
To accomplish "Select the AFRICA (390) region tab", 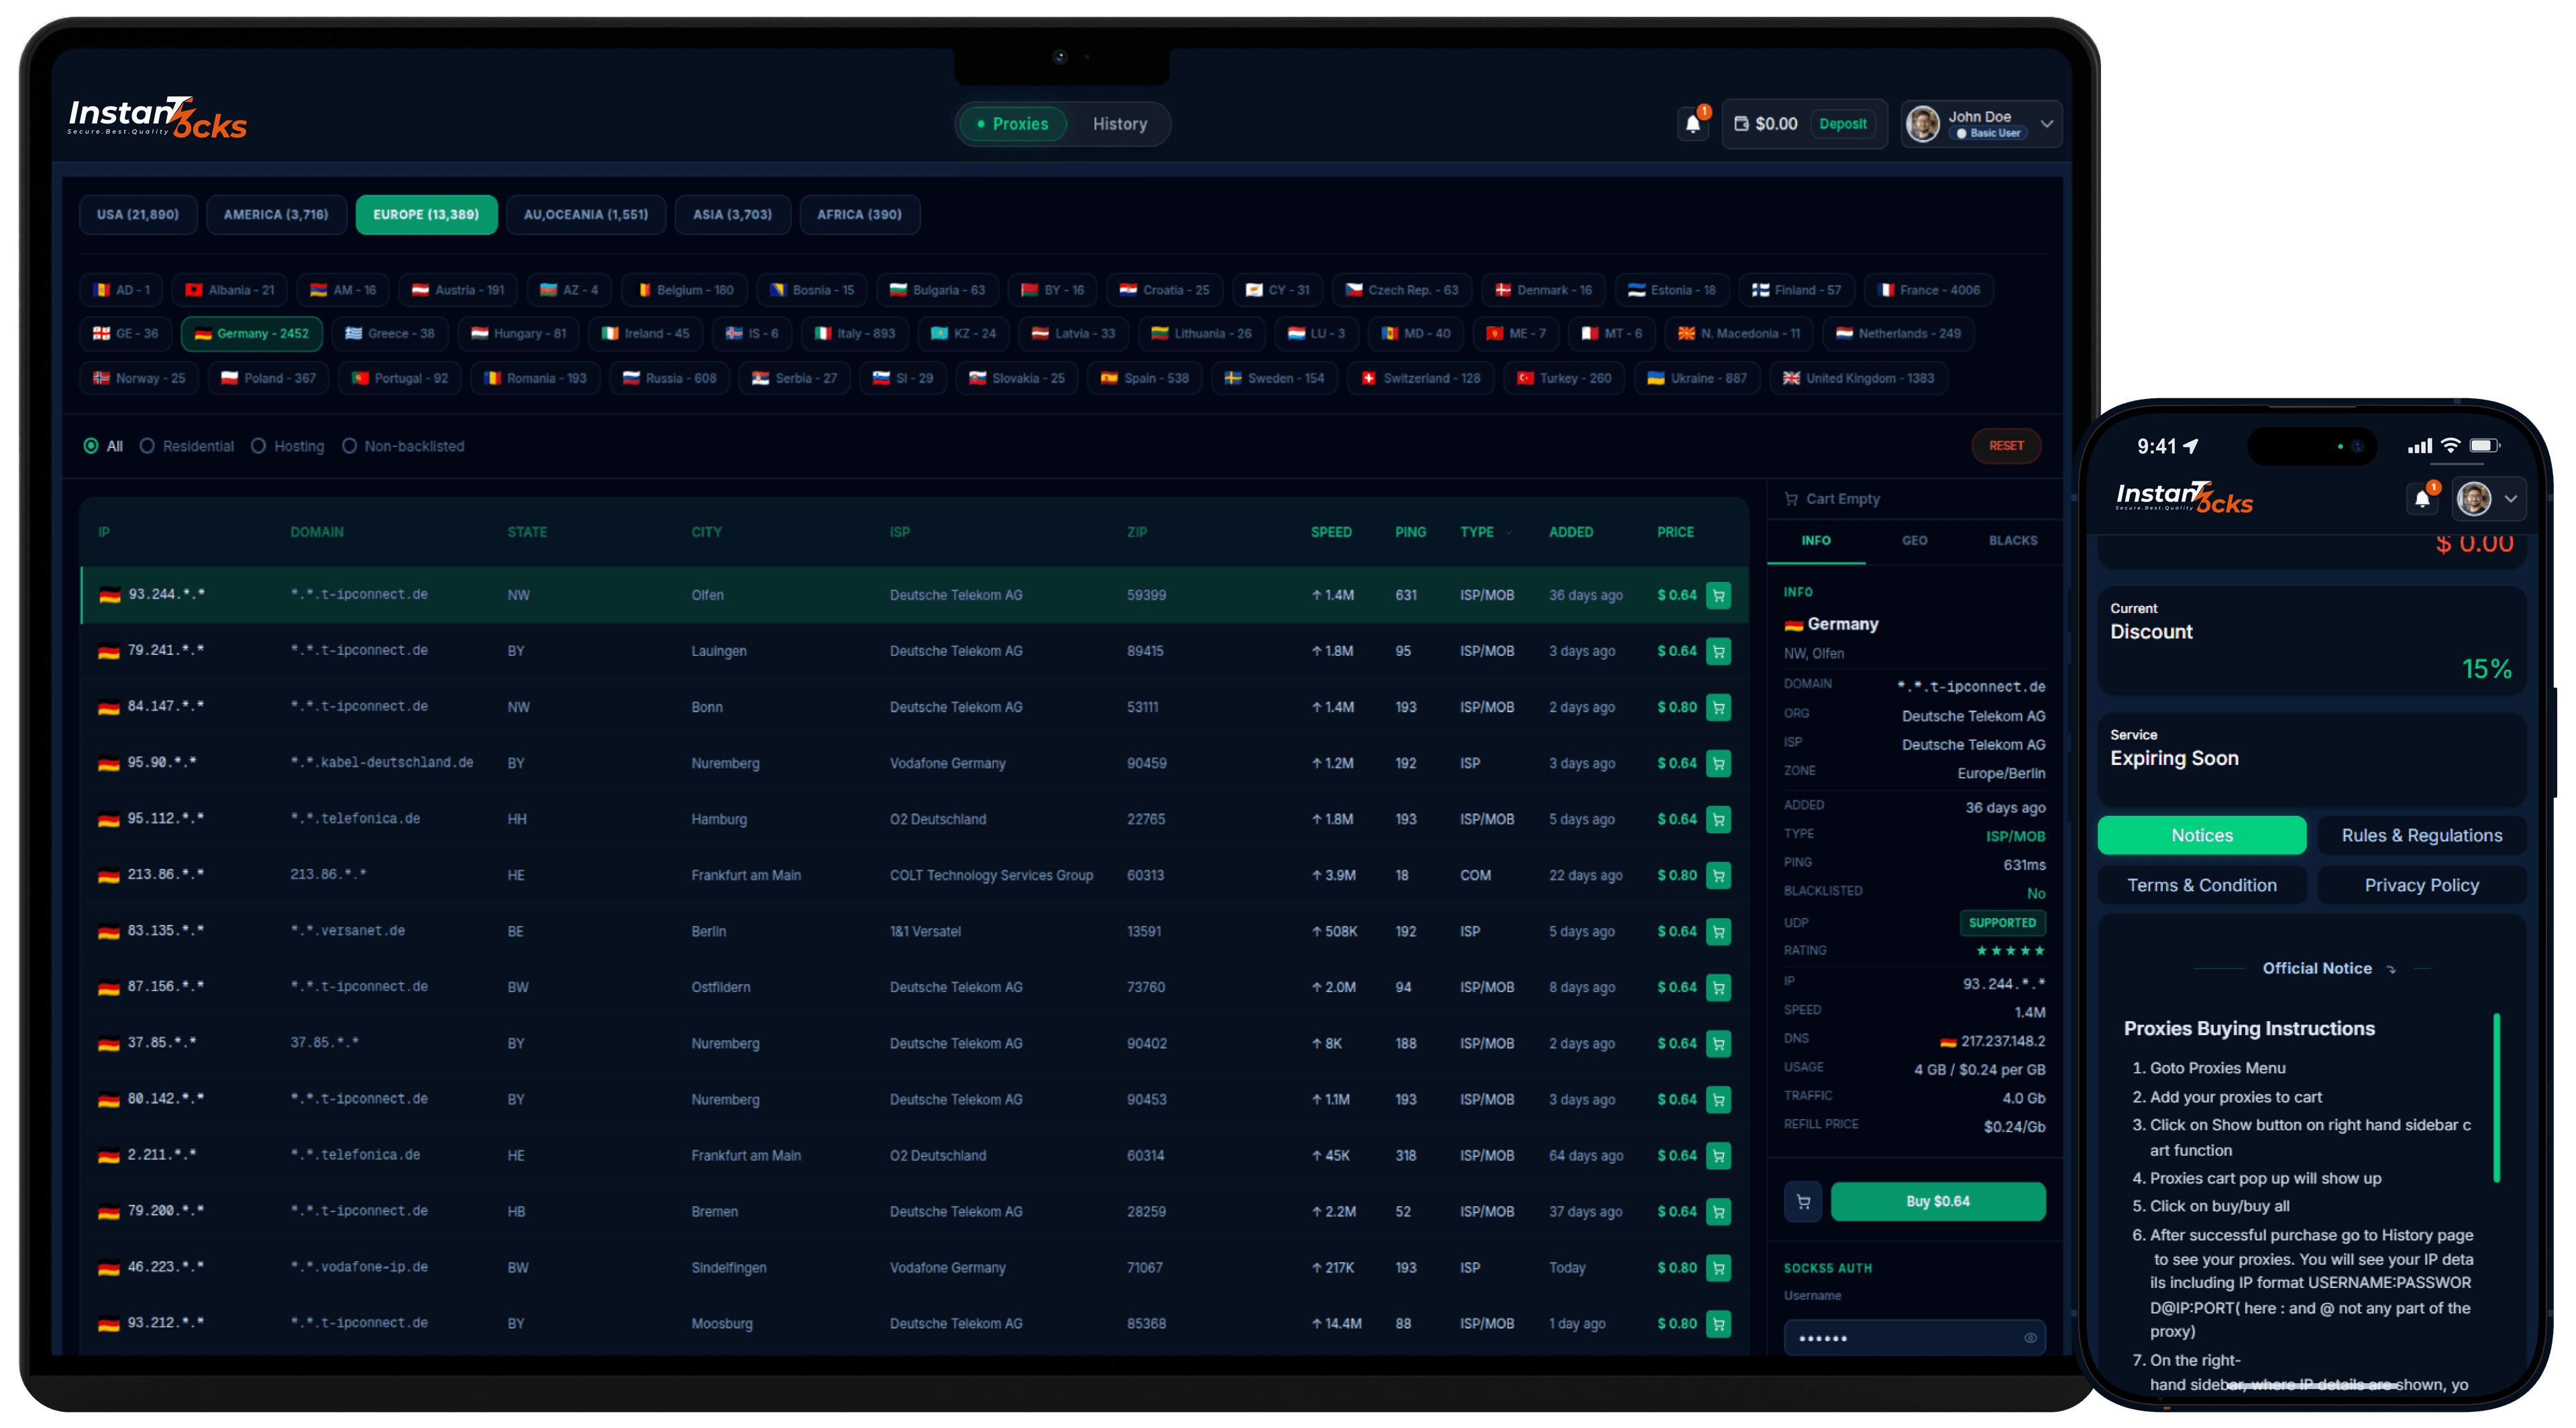I will 859,215.
